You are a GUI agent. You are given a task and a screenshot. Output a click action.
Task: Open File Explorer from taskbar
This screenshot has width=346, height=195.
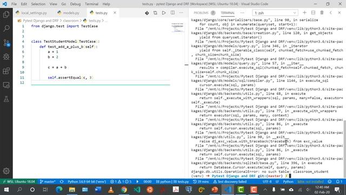[x=72, y=190]
